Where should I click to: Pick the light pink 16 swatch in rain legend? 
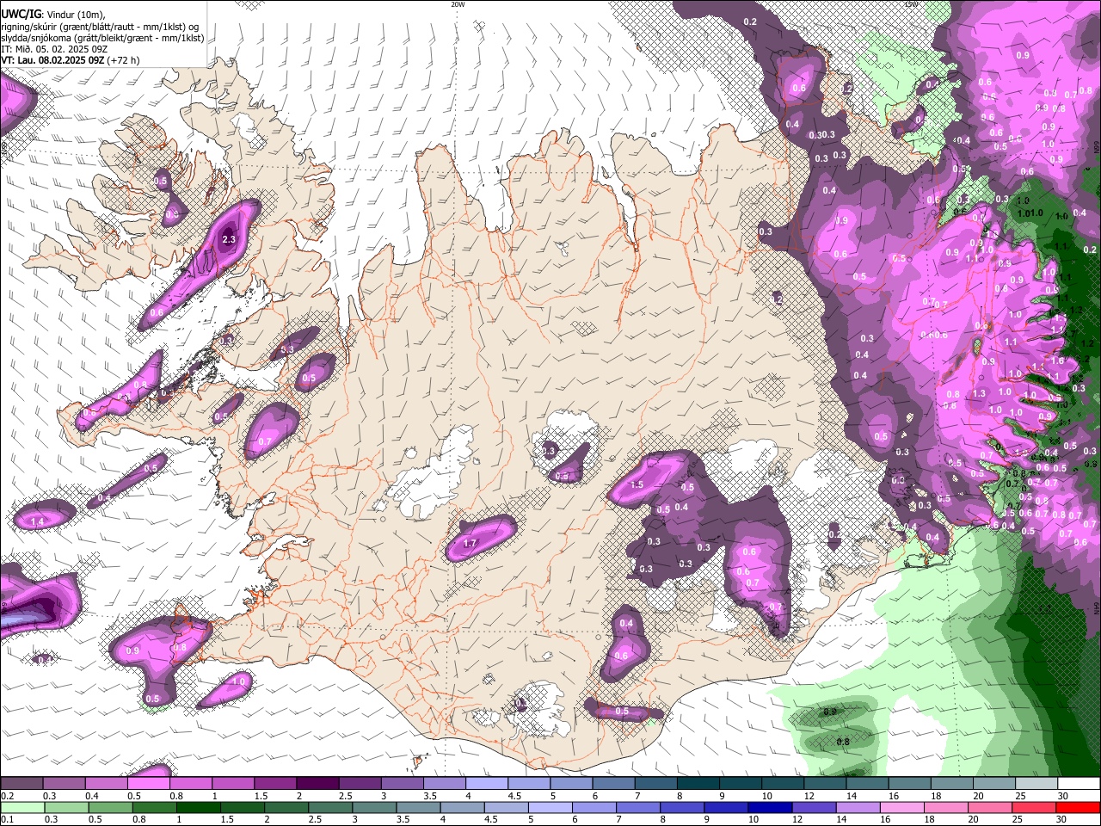point(903,808)
